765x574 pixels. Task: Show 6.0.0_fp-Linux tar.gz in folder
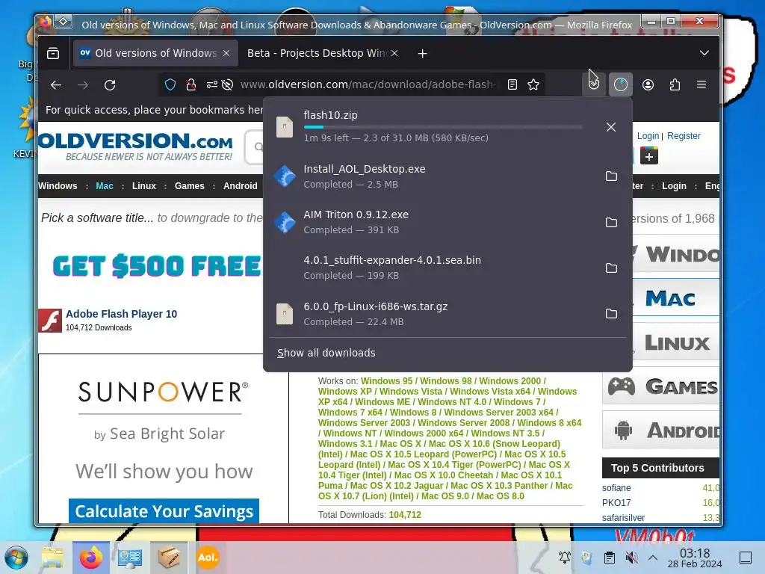(x=611, y=313)
